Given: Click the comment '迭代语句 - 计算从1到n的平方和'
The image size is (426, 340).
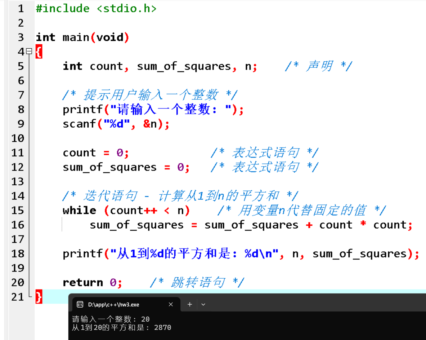Looking at the screenshot, I should (181, 196).
